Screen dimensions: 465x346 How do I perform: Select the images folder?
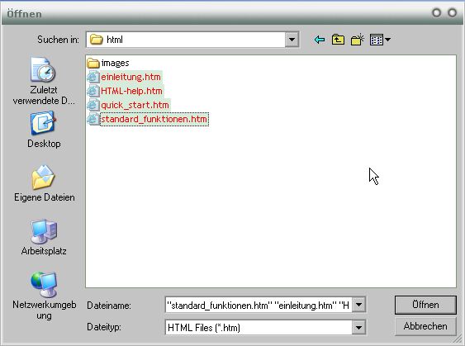click(x=108, y=63)
